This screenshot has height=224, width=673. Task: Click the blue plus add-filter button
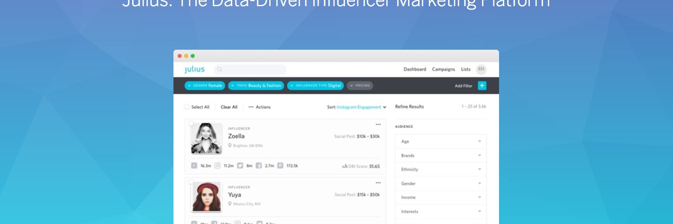click(x=482, y=86)
